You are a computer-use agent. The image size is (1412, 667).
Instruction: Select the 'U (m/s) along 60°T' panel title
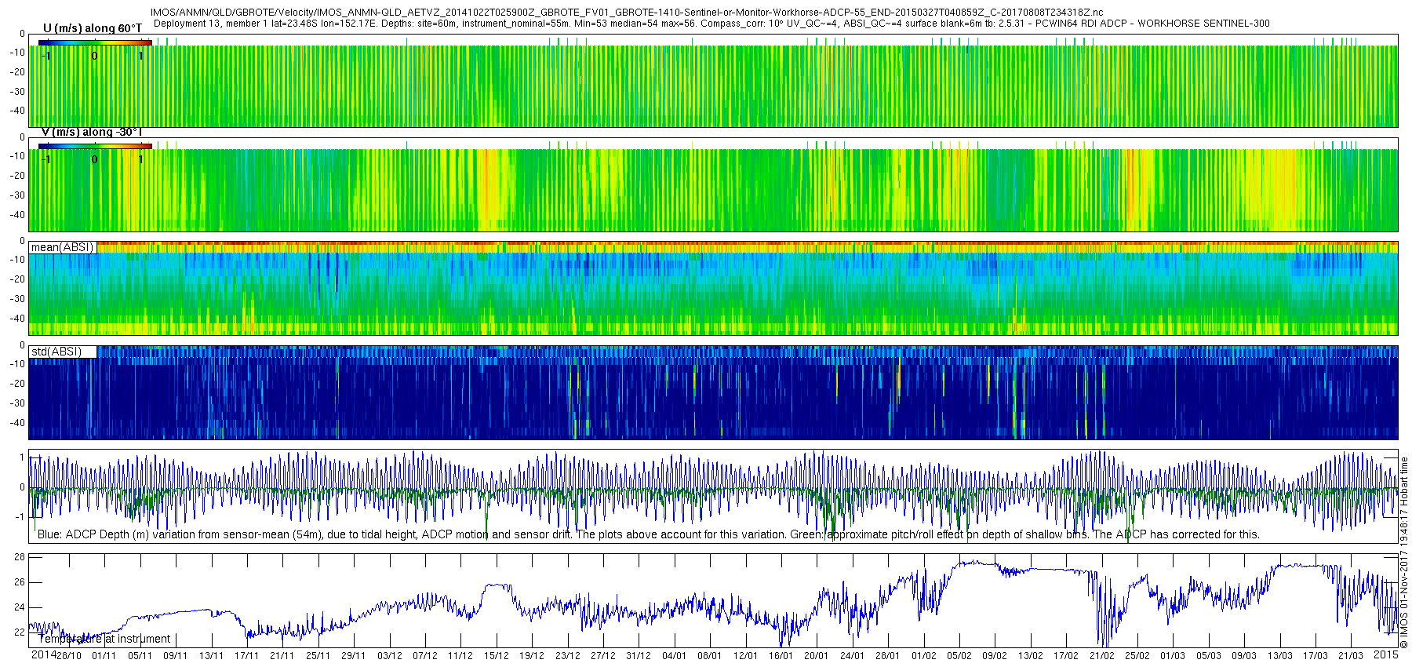93,28
